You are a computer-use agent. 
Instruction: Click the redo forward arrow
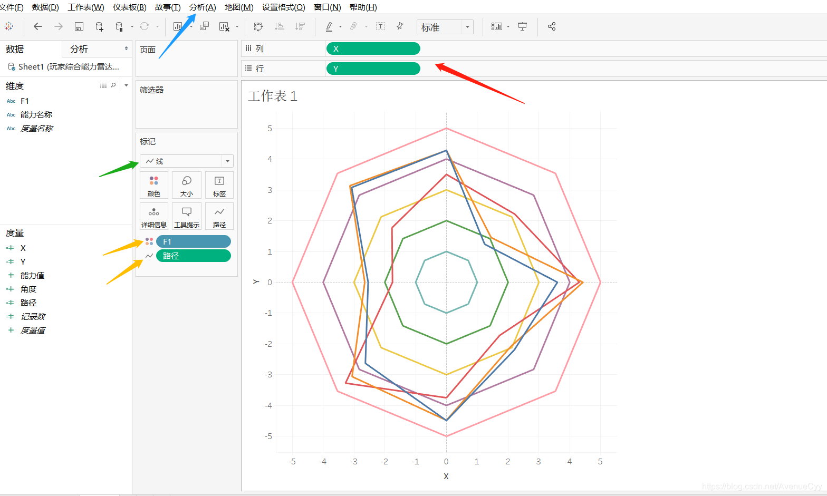click(x=58, y=26)
